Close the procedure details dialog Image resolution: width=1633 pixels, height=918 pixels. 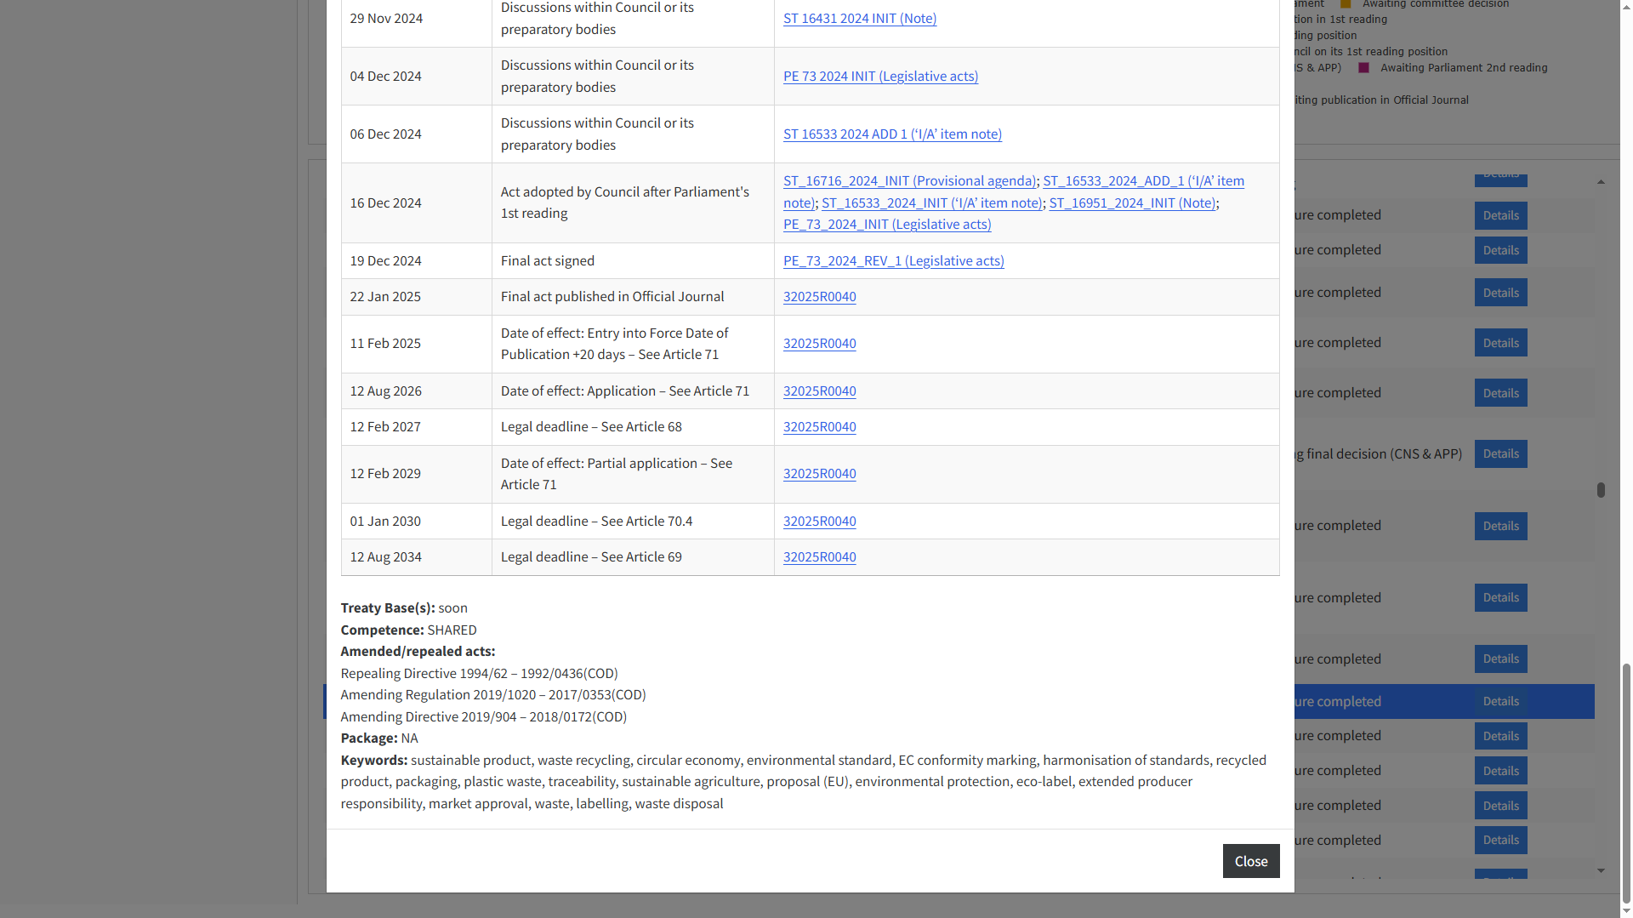click(x=1250, y=861)
